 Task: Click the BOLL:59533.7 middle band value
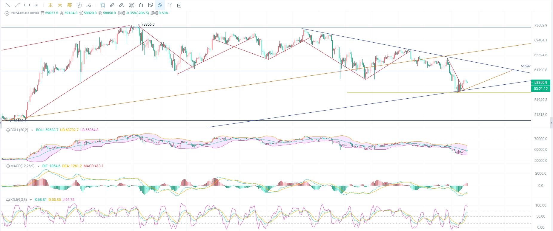(47, 130)
